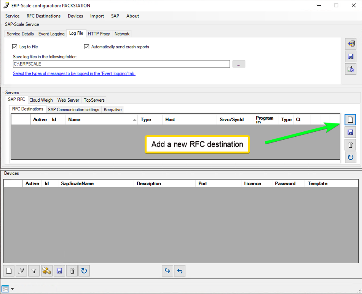Save the SAP-Scale Service settings
The height and width of the screenshot is (294, 362).
[x=350, y=56]
